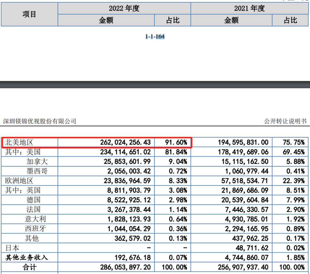Select the value 194,595,831.00
This screenshot has width=310, height=274.
pyautogui.click(x=243, y=142)
